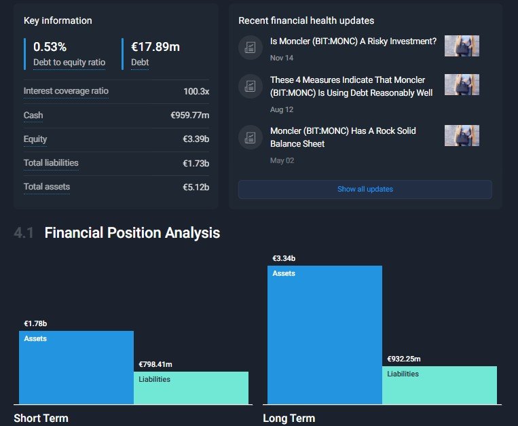Click the Total assets term
Screen dimensions: 518x426
(47, 187)
